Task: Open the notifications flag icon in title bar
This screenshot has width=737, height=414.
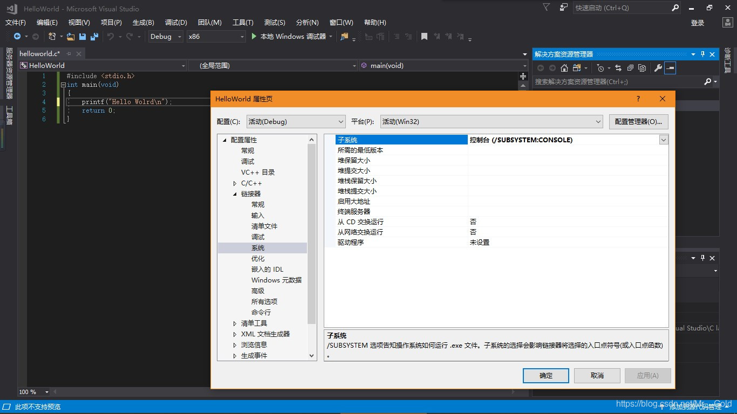Action: 547,8
